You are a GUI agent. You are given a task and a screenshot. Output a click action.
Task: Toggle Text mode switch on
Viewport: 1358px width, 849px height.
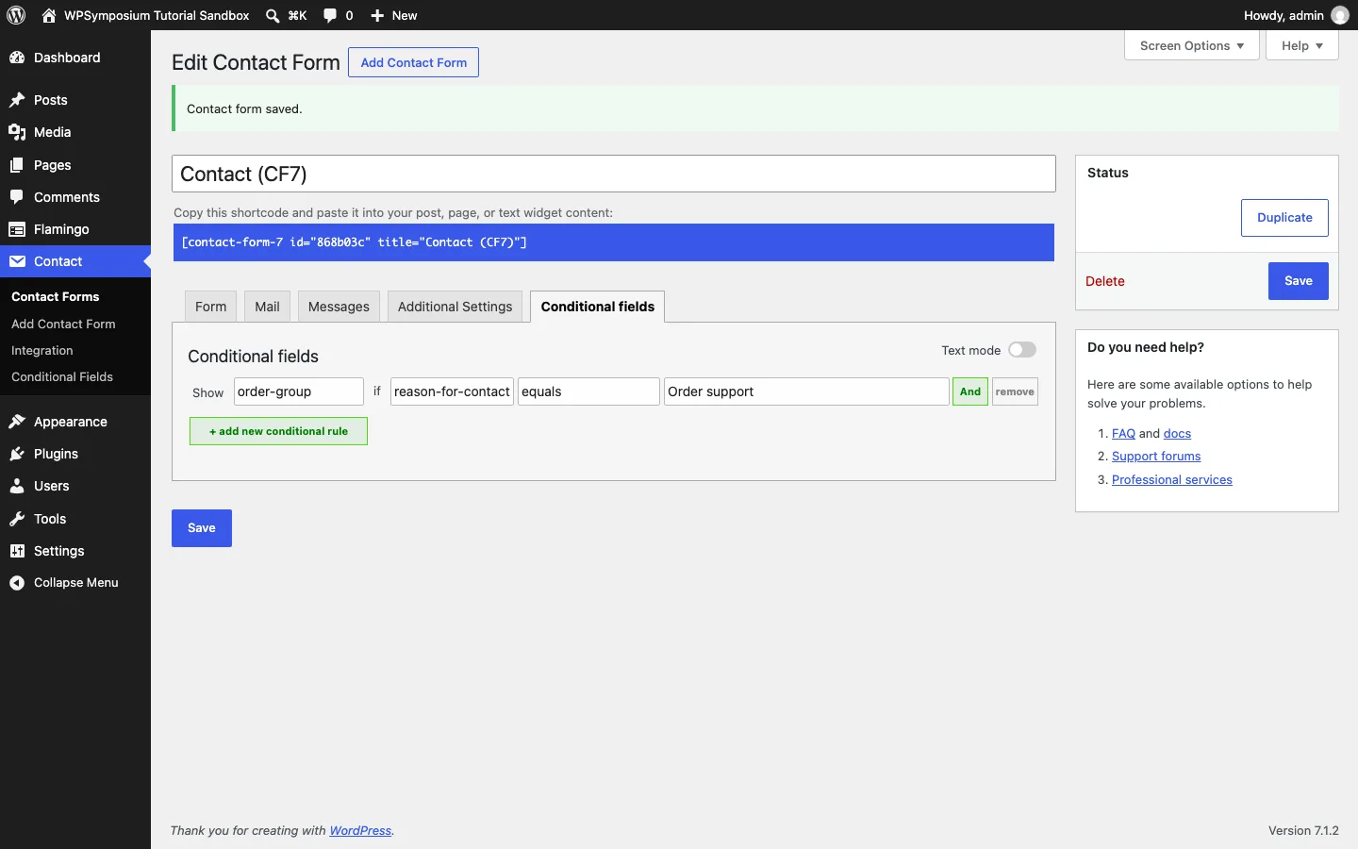click(x=1022, y=350)
